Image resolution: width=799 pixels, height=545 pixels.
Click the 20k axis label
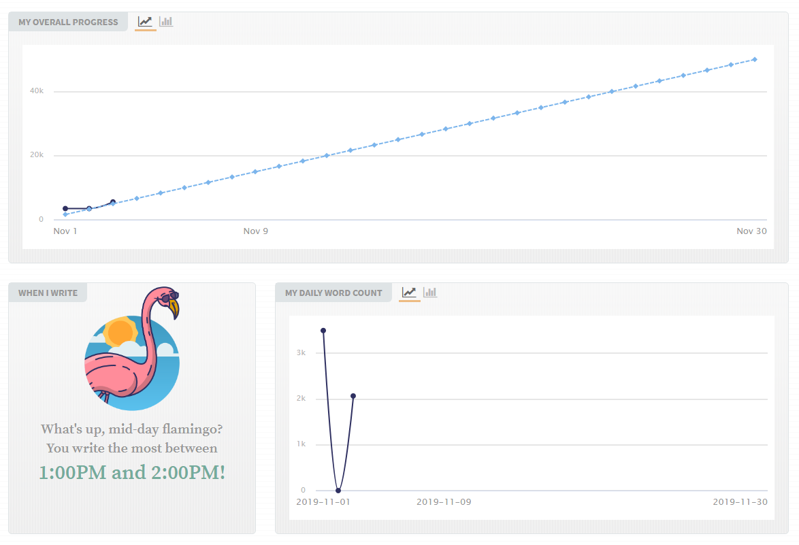(37, 155)
